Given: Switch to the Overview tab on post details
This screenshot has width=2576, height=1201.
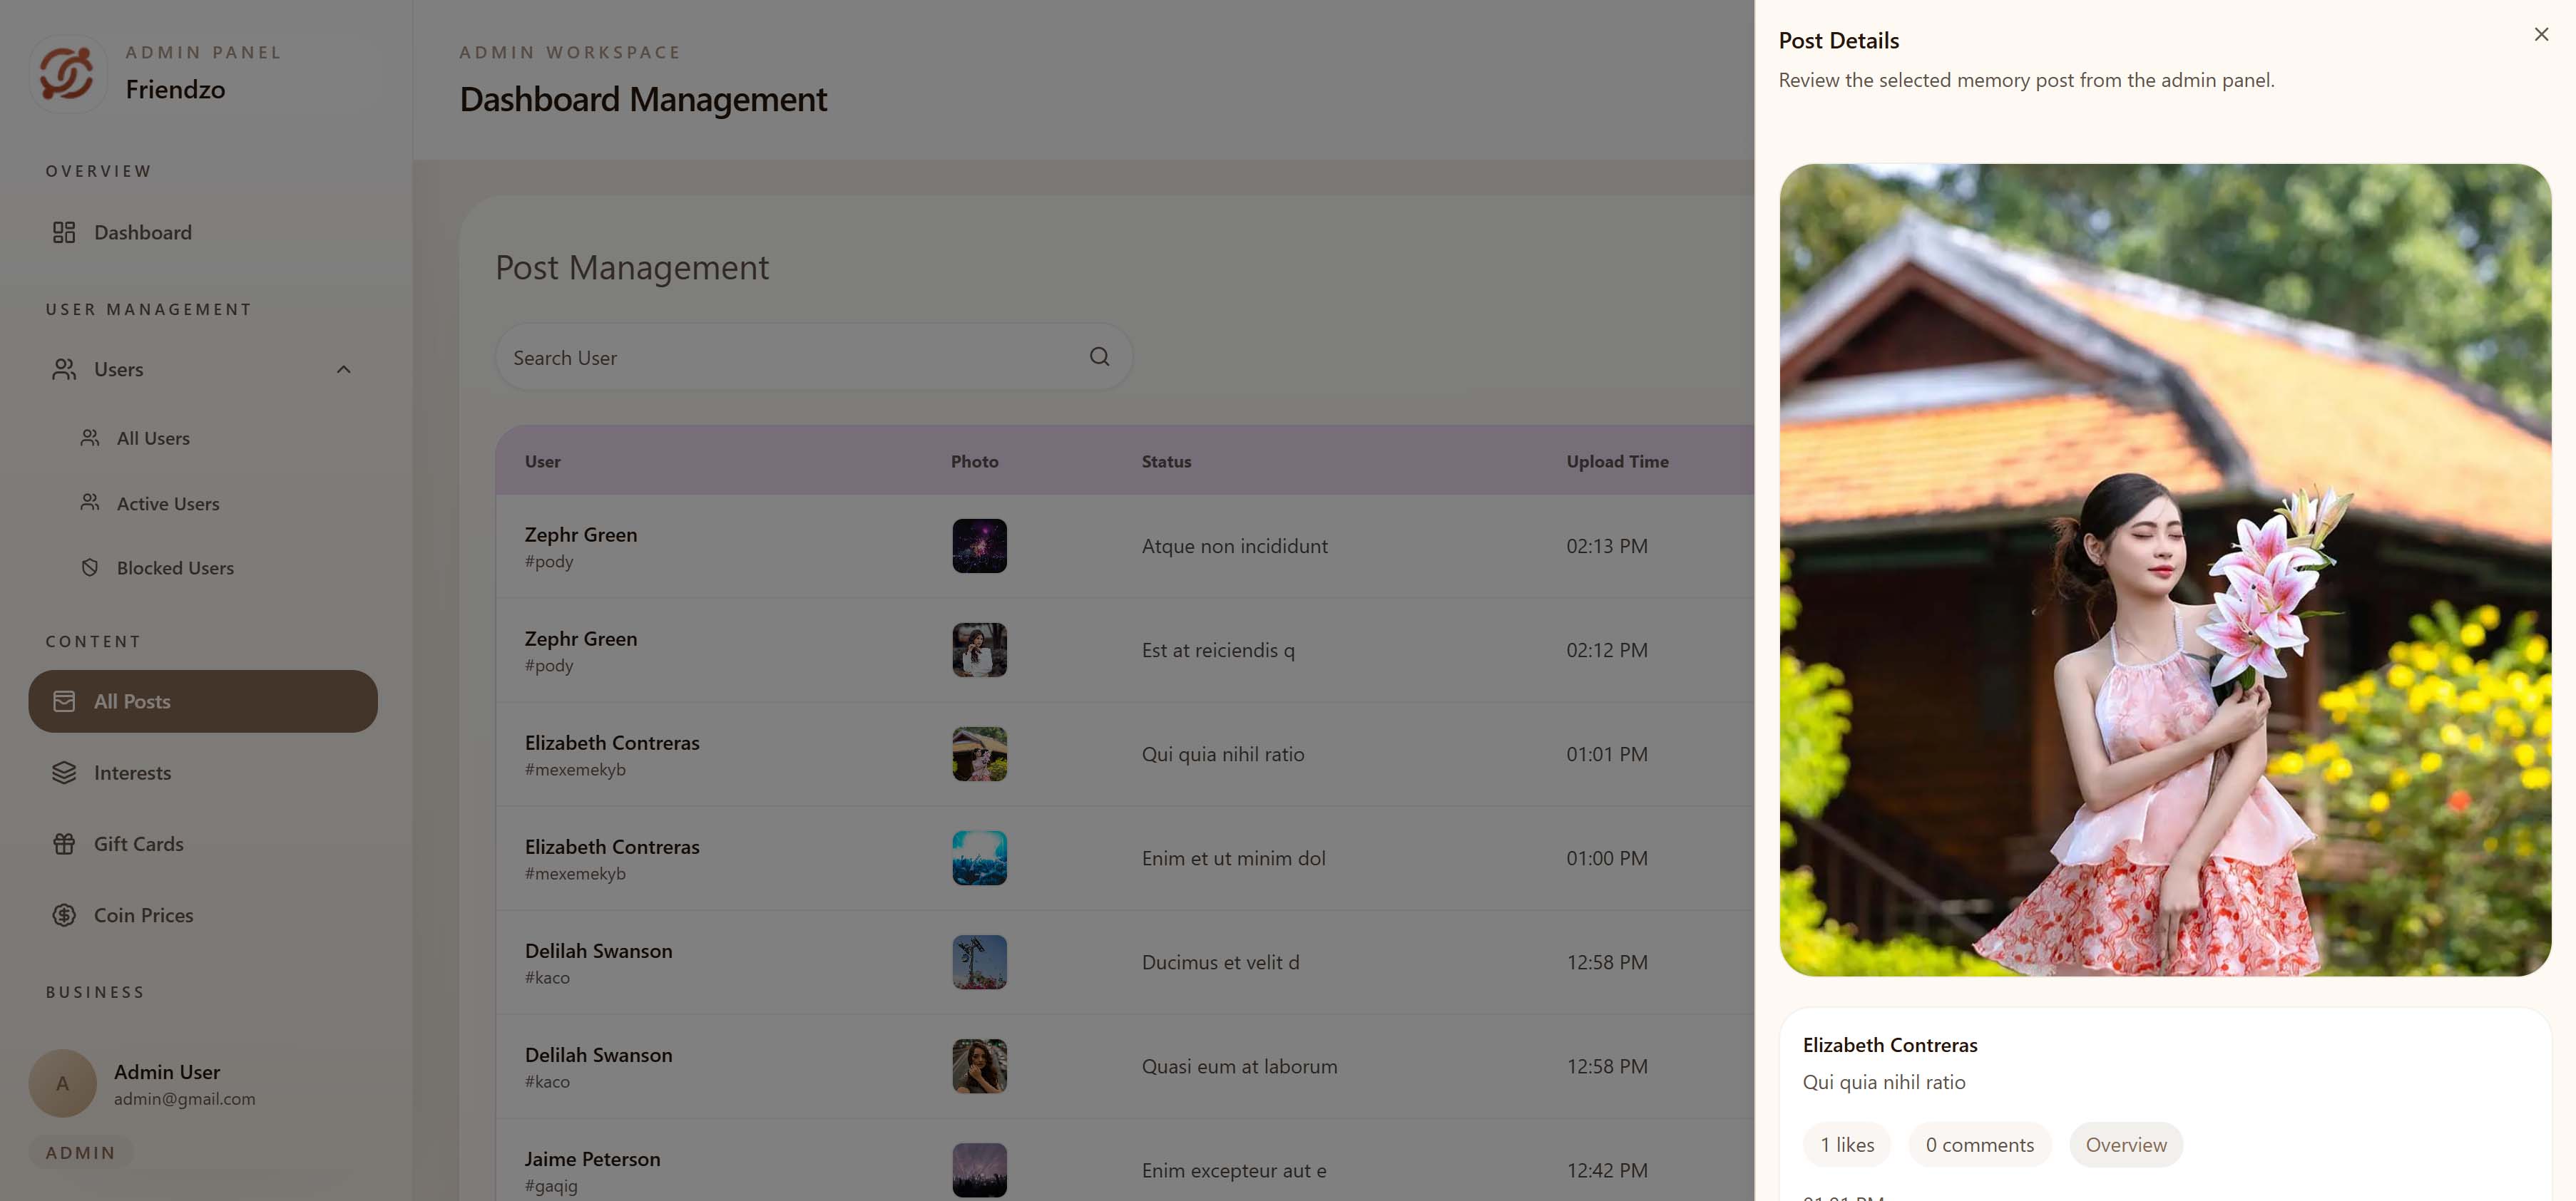Looking at the screenshot, I should 2125,1144.
